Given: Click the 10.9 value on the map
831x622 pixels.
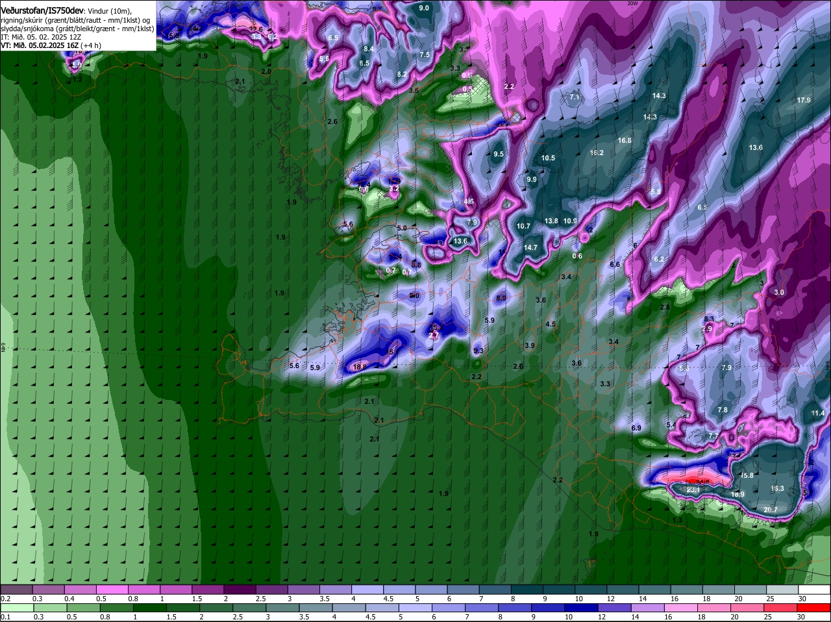Looking at the screenshot, I should point(570,221).
